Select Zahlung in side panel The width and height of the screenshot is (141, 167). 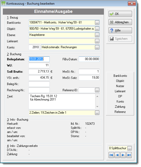click(120, 107)
